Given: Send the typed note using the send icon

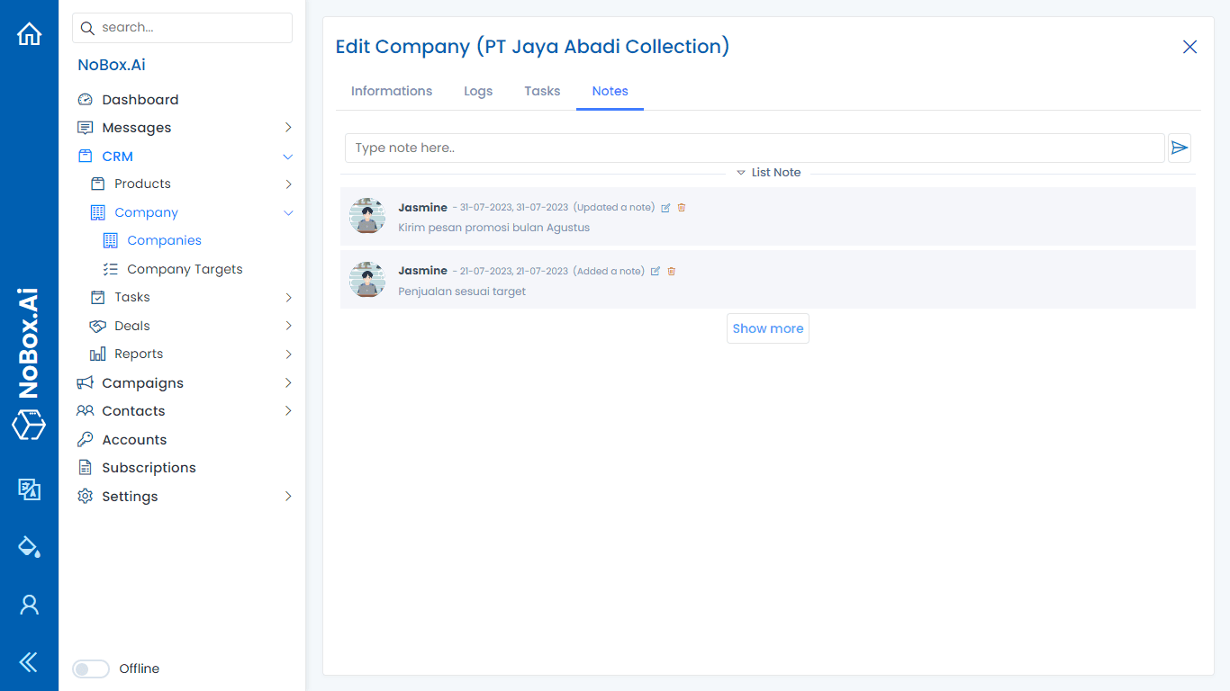Looking at the screenshot, I should (x=1180, y=148).
